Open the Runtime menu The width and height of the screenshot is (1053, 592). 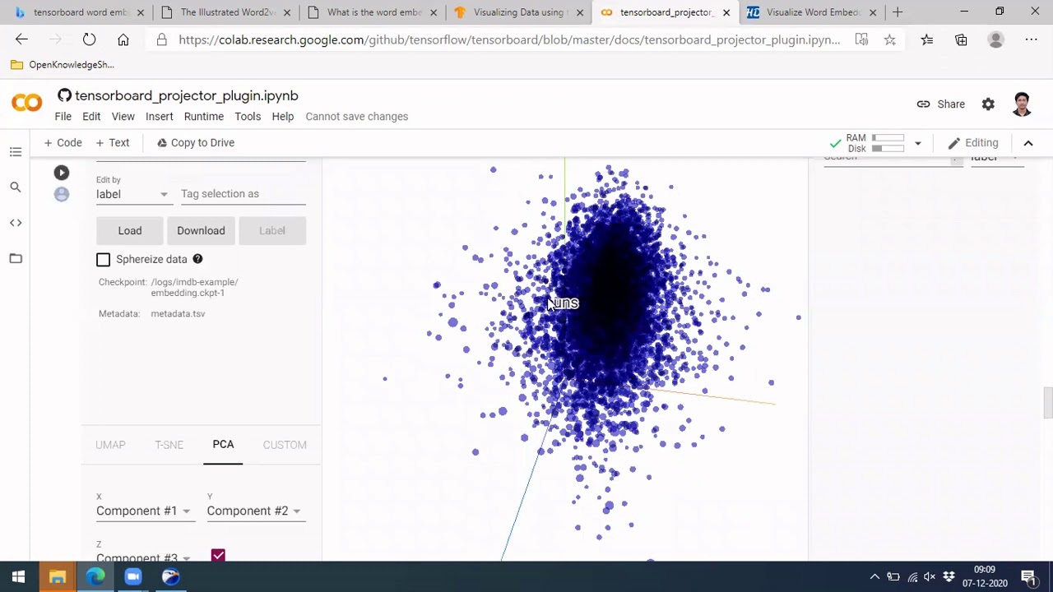(204, 116)
